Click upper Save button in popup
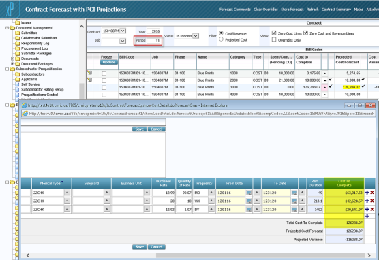The width and height of the screenshot is (379, 260). tap(140, 129)
